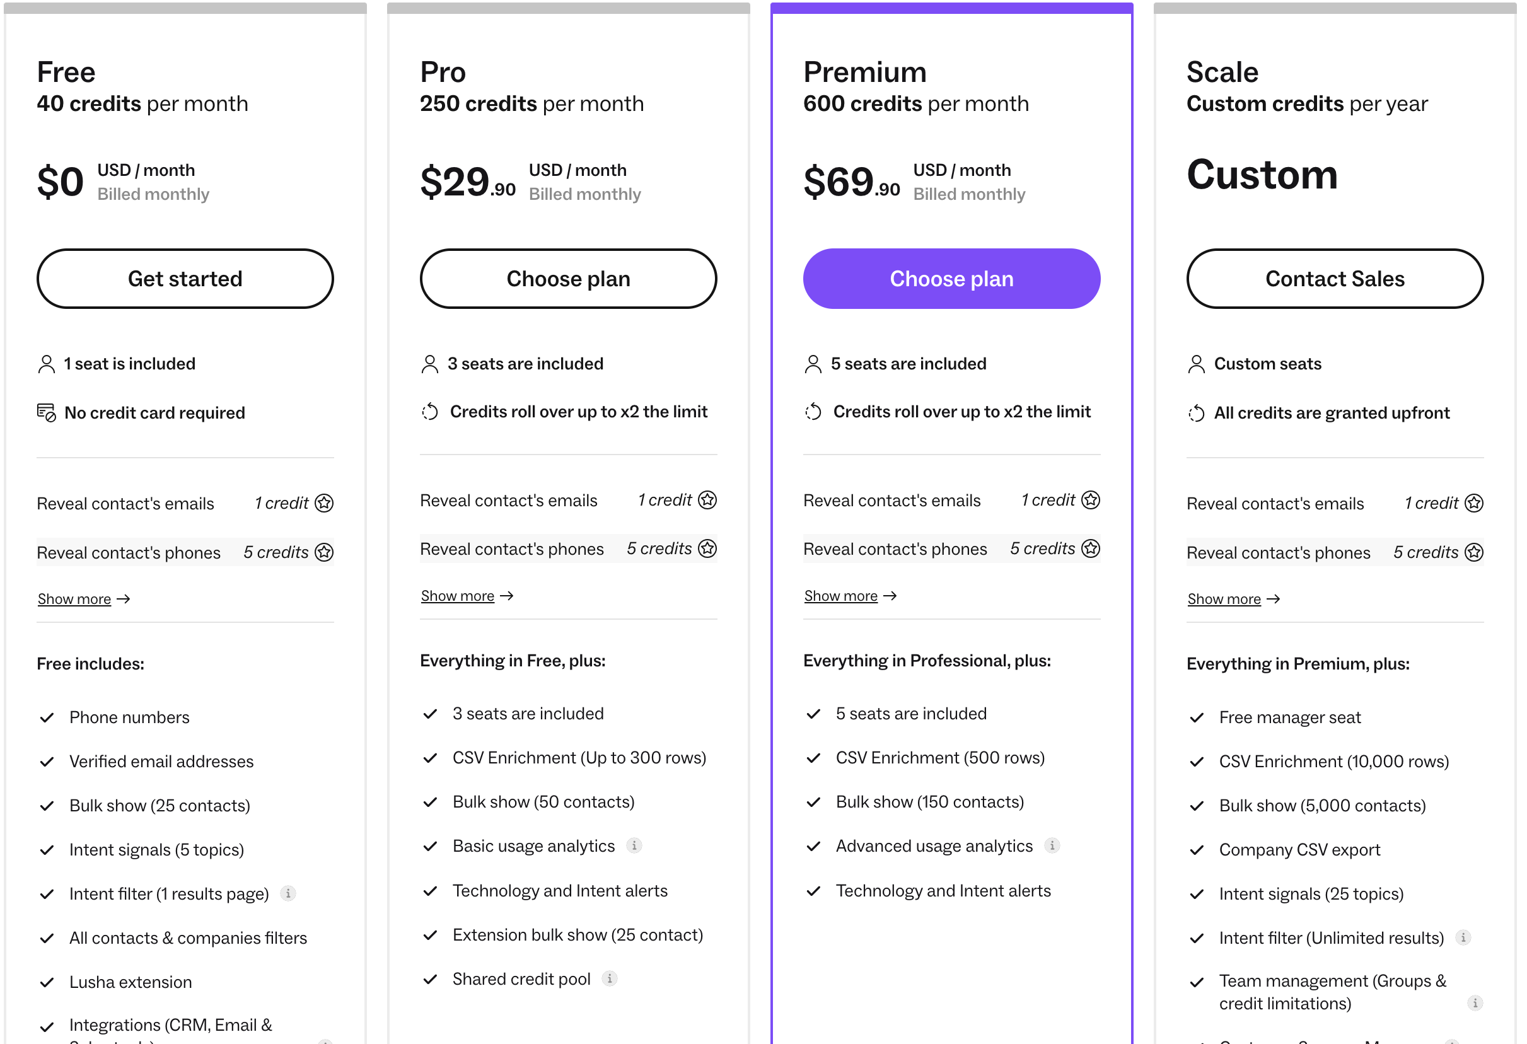Image resolution: width=1527 pixels, height=1044 pixels.
Task: Choose the Pro plan button
Action: click(x=567, y=279)
